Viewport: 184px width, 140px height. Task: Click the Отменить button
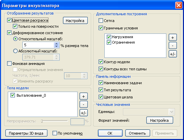[x=138, y=133]
